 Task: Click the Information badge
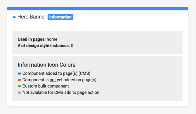pyautogui.click(x=60, y=17)
